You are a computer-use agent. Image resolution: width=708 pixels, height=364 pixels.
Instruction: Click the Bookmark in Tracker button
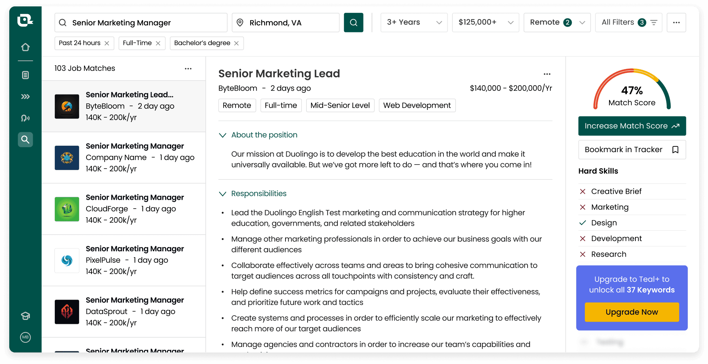click(632, 150)
